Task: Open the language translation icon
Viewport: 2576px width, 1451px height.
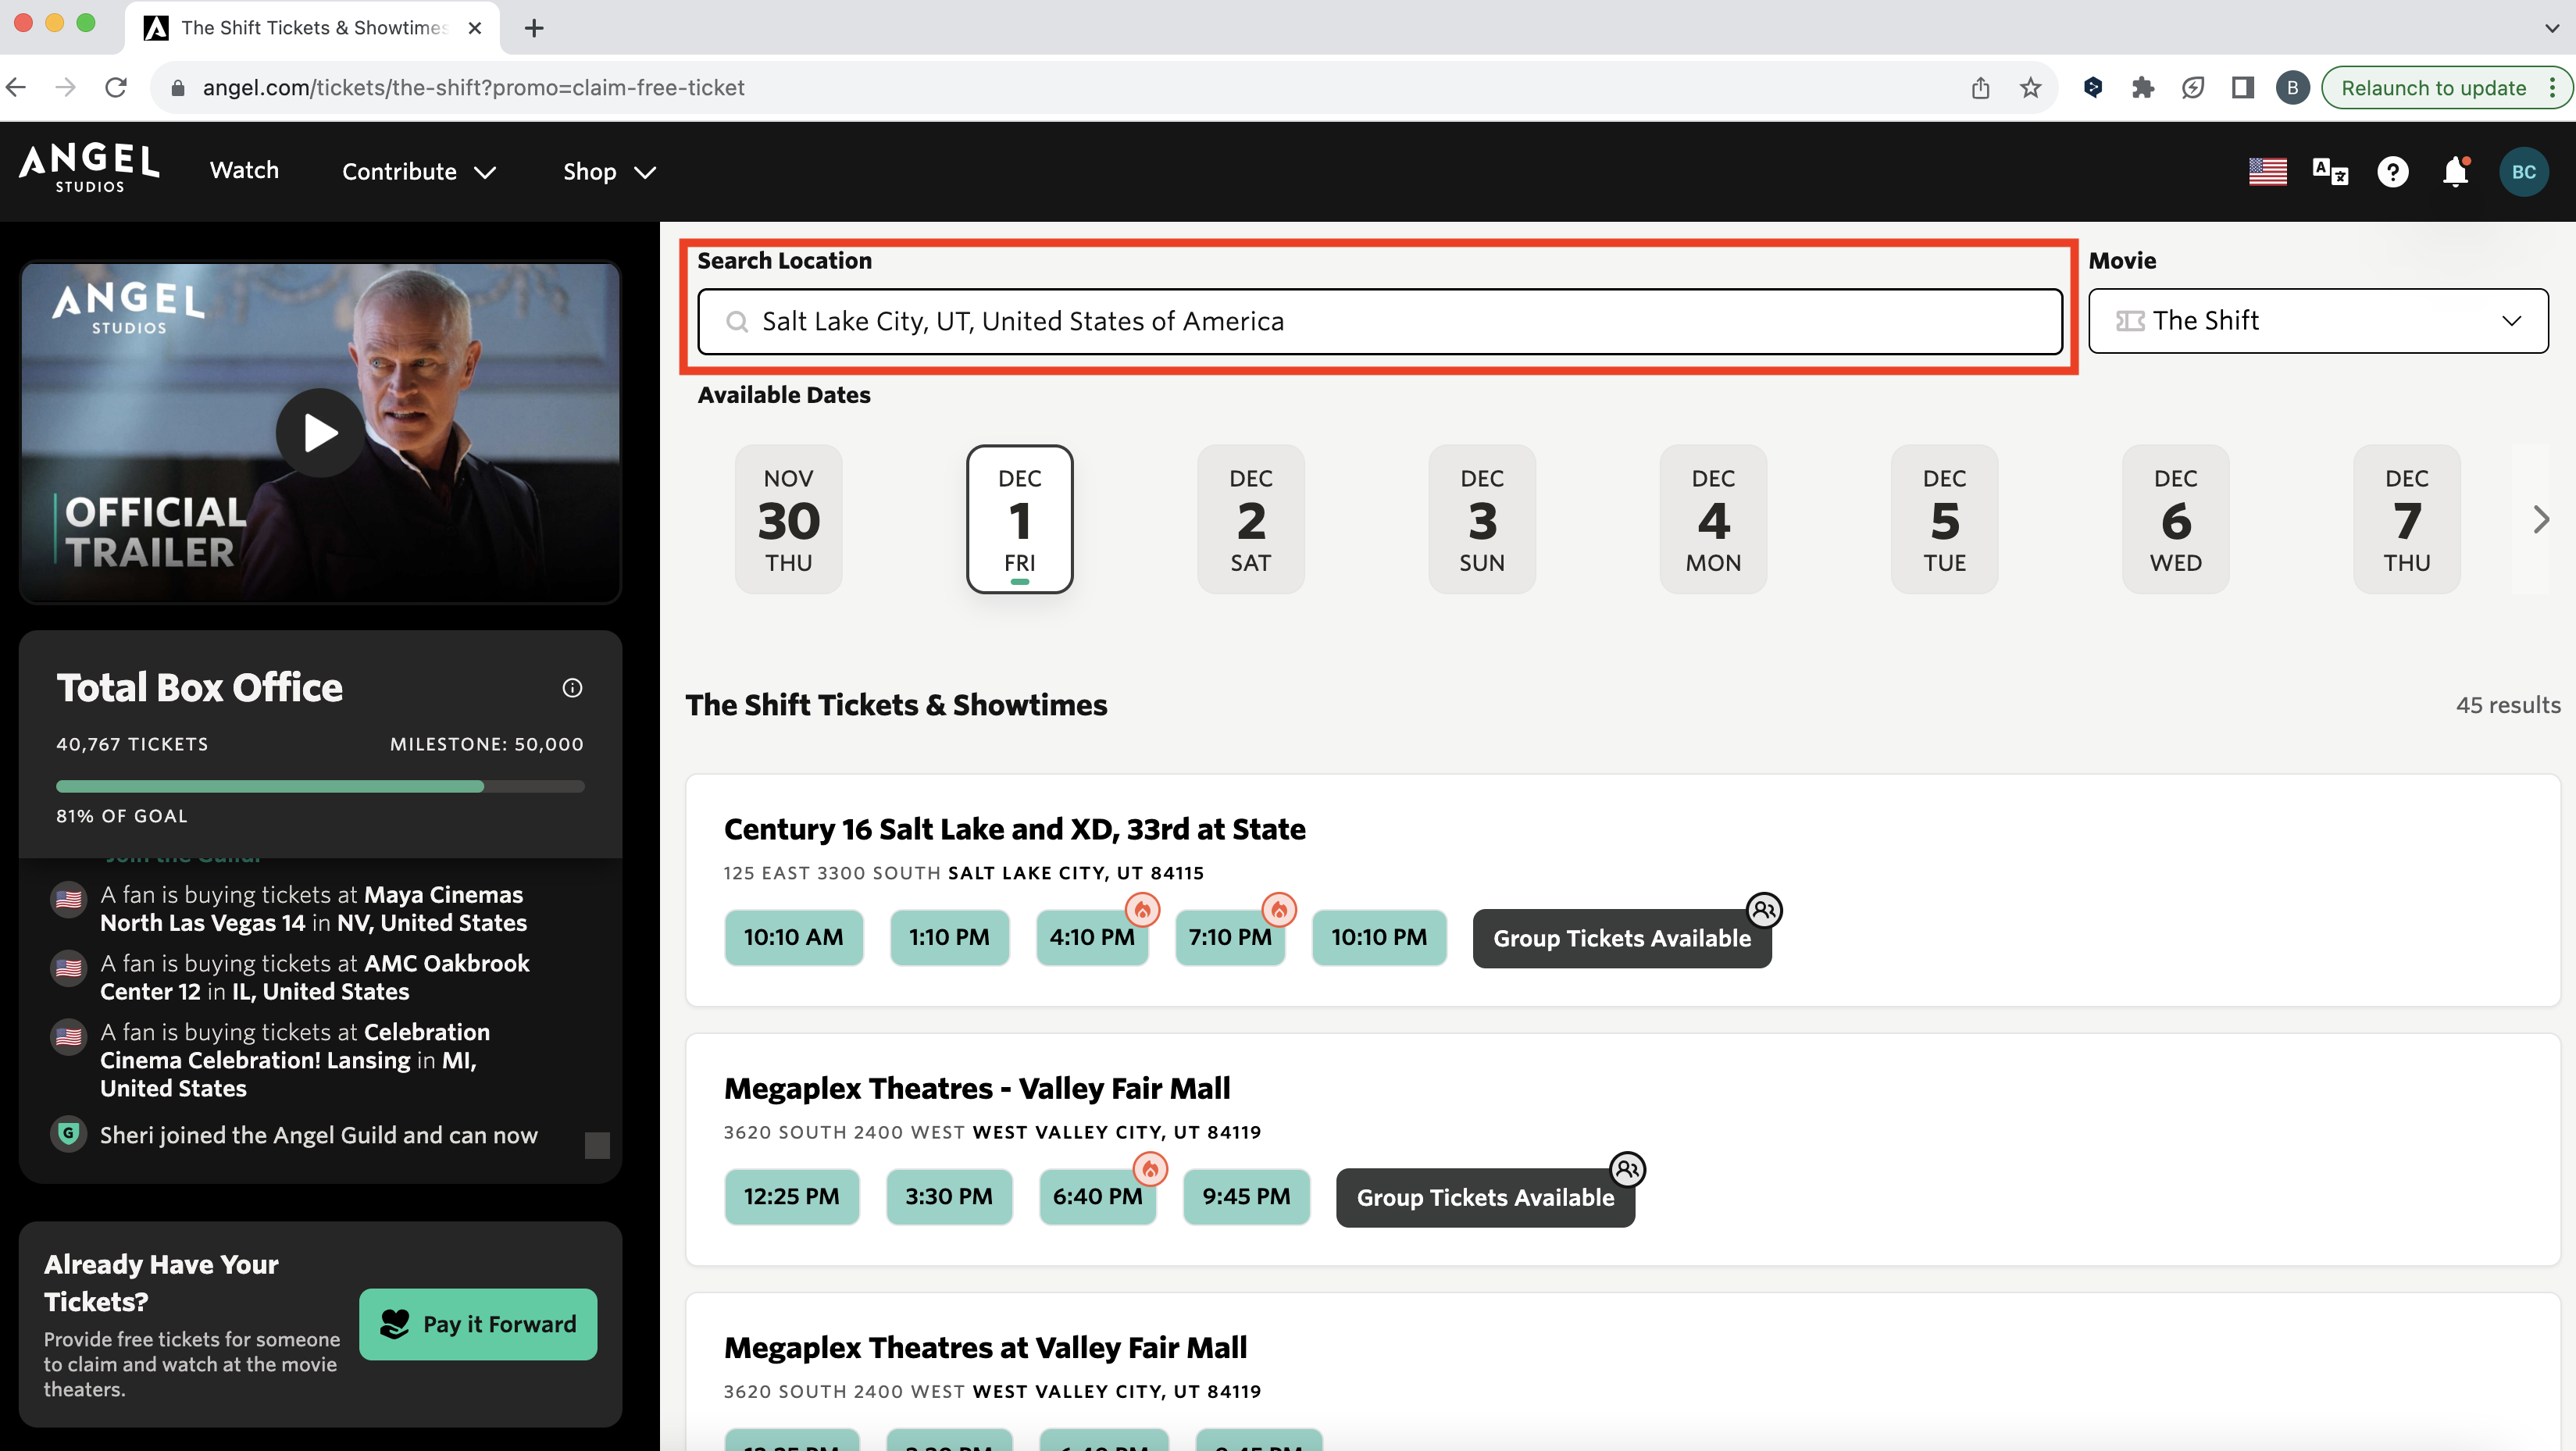Action: point(2330,172)
